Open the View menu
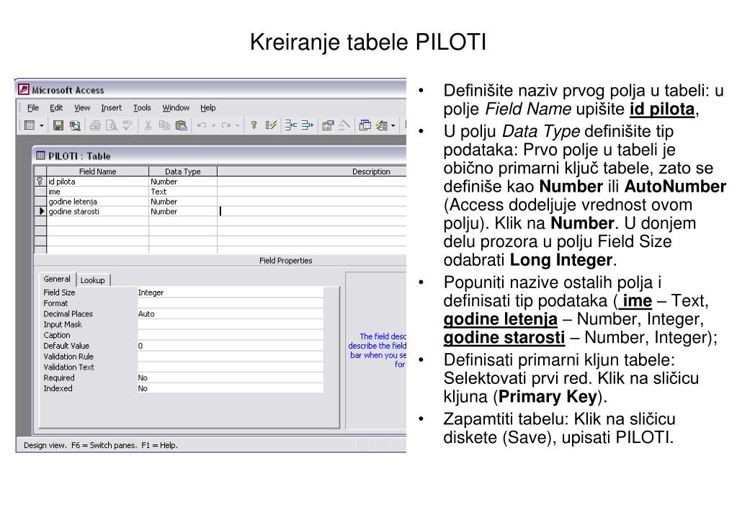 pyautogui.click(x=82, y=107)
